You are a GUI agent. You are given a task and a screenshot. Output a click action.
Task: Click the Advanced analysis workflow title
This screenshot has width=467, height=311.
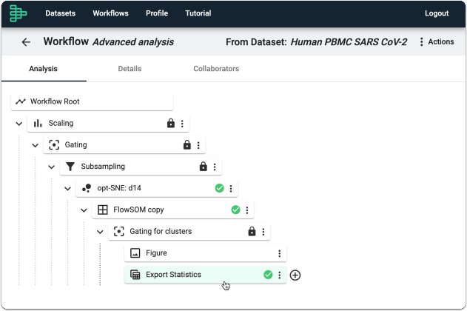coord(133,42)
